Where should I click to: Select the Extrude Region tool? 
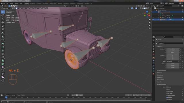click(3, 44)
